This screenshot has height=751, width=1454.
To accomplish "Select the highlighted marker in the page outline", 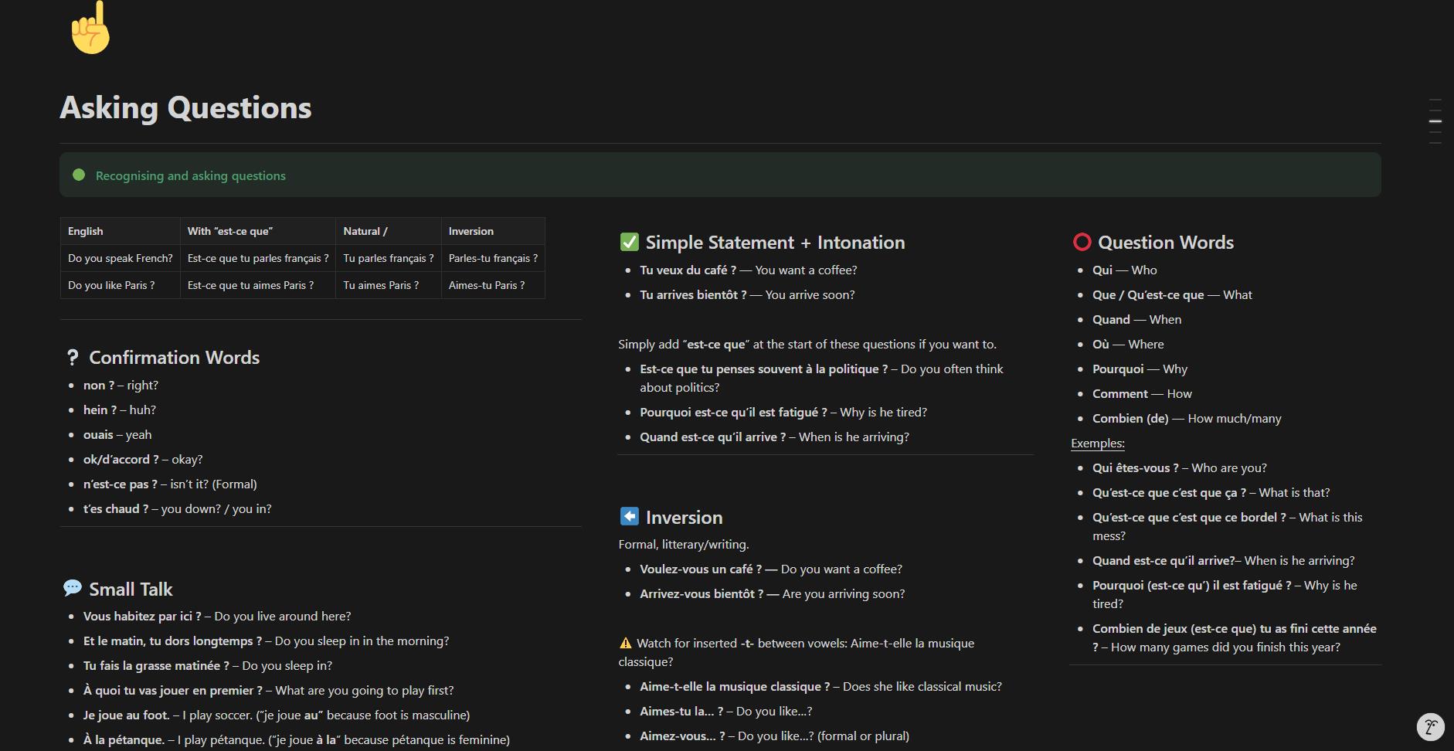I will pyautogui.click(x=1435, y=121).
